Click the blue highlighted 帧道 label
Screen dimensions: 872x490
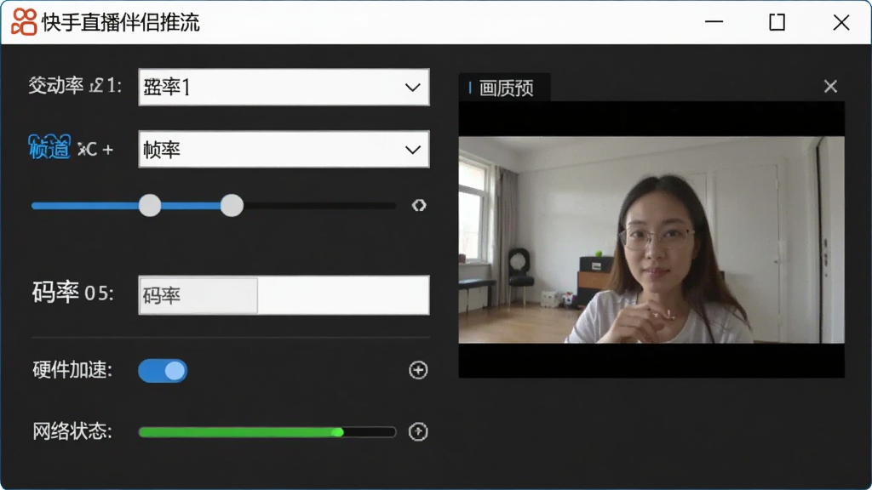click(x=49, y=147)
